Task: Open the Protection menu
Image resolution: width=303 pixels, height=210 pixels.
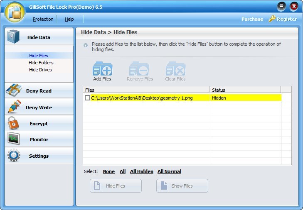Action: click(43, 19)
